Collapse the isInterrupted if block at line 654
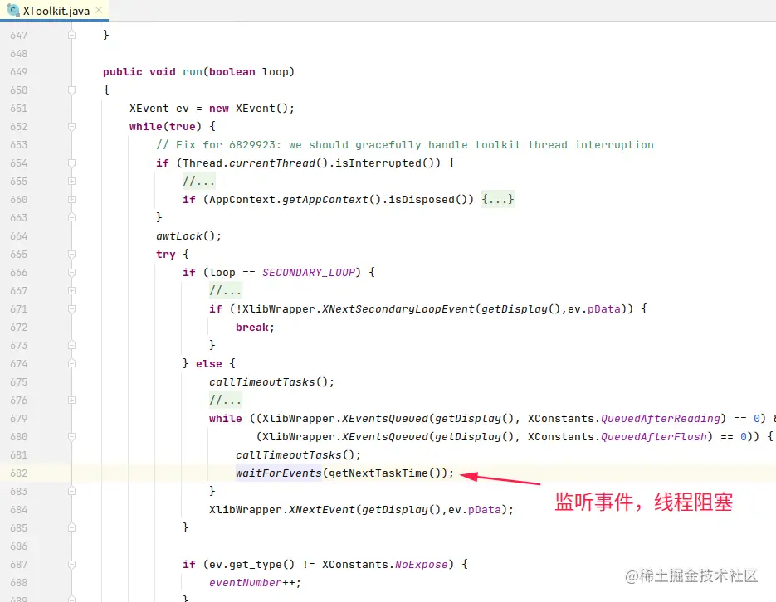 [x=71, y=163]
